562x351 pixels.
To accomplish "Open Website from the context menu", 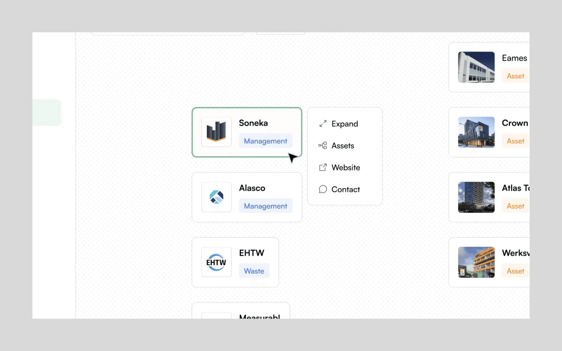I will tap(345, 167).
